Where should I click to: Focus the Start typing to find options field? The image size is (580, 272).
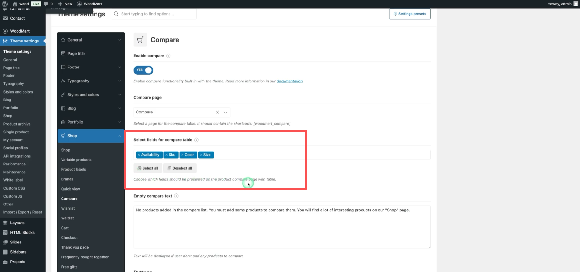coord(154,14)
